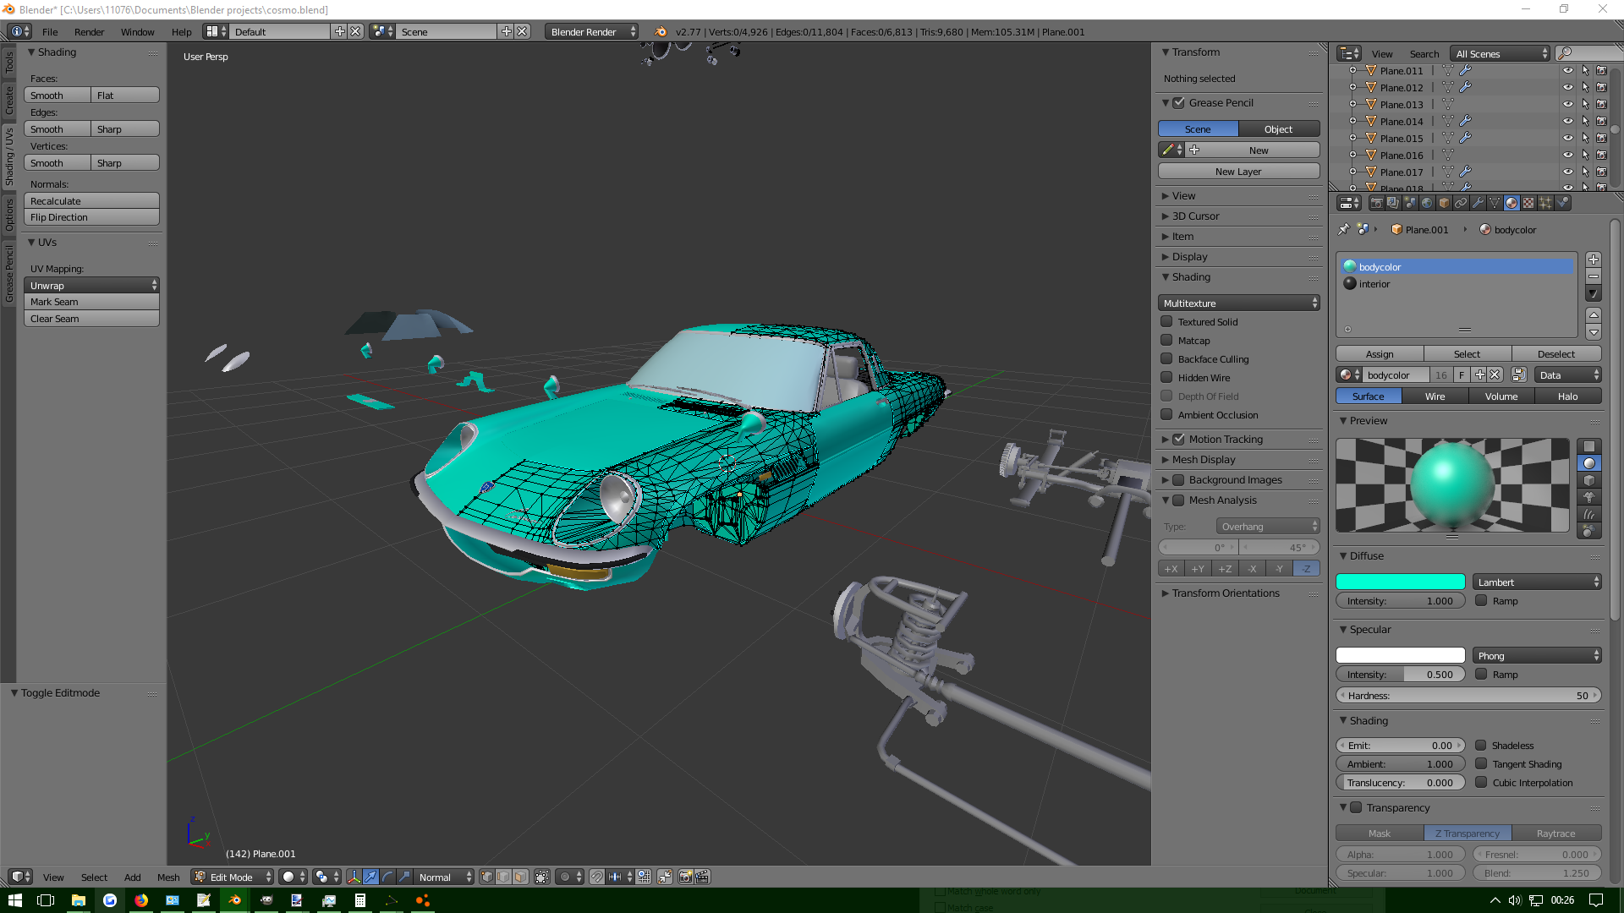The width and height of the screenshot is (1624, 913).
Task: Switch to the Wire material type tab
Action: [1435, 396]
